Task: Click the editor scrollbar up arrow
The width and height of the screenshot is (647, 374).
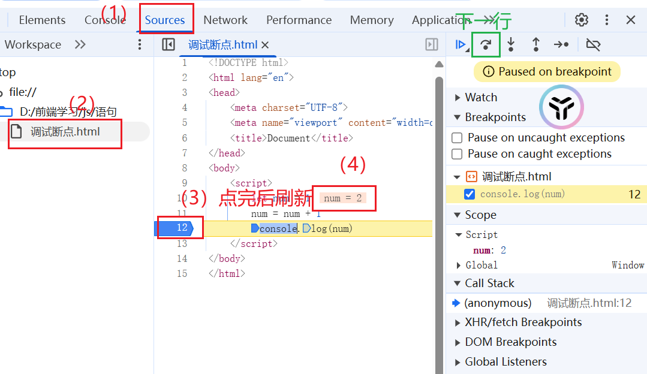Action: [x=439, y=64]
